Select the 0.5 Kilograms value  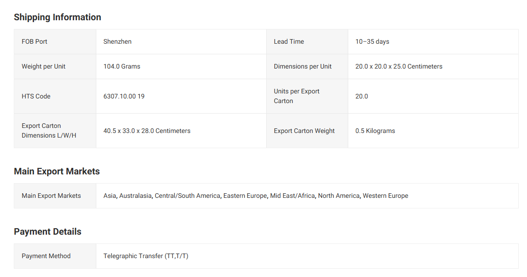(x=375, y=131)
